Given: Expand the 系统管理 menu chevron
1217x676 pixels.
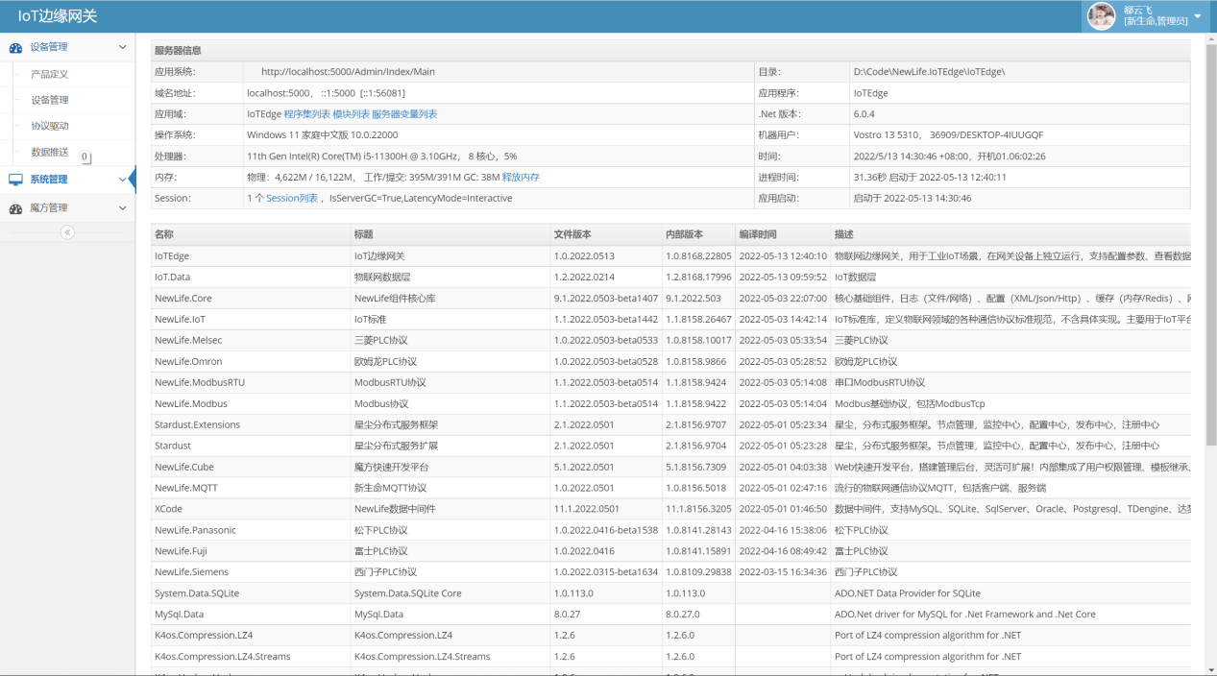Looking at the screenshot, I should click(x=122, y=180).
